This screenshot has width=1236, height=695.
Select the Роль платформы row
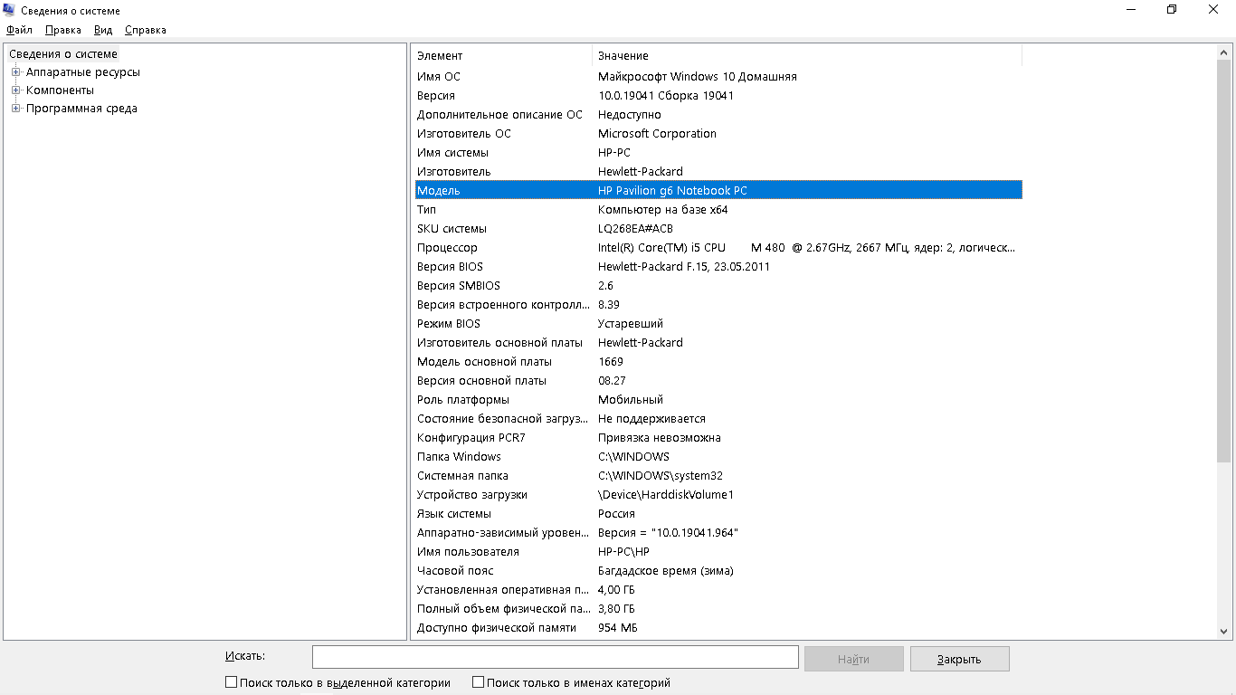718,400
